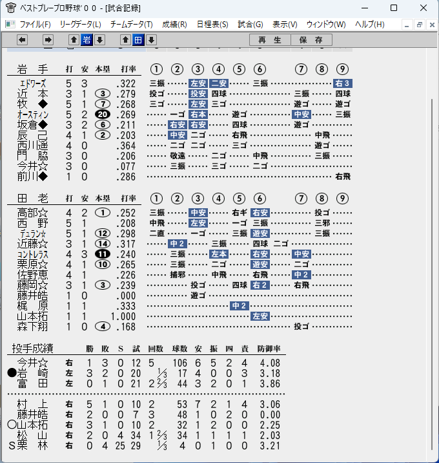Click the 右ギ result for 高部

tap(240, 213)
